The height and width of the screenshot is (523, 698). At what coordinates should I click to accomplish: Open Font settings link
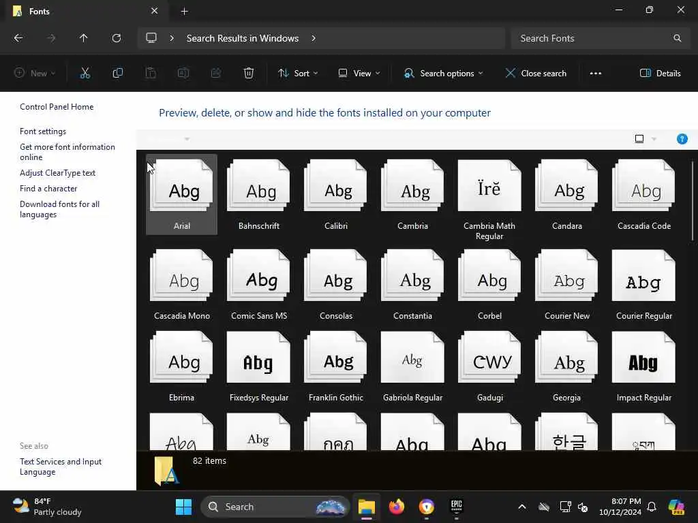(x=43, y=131)
